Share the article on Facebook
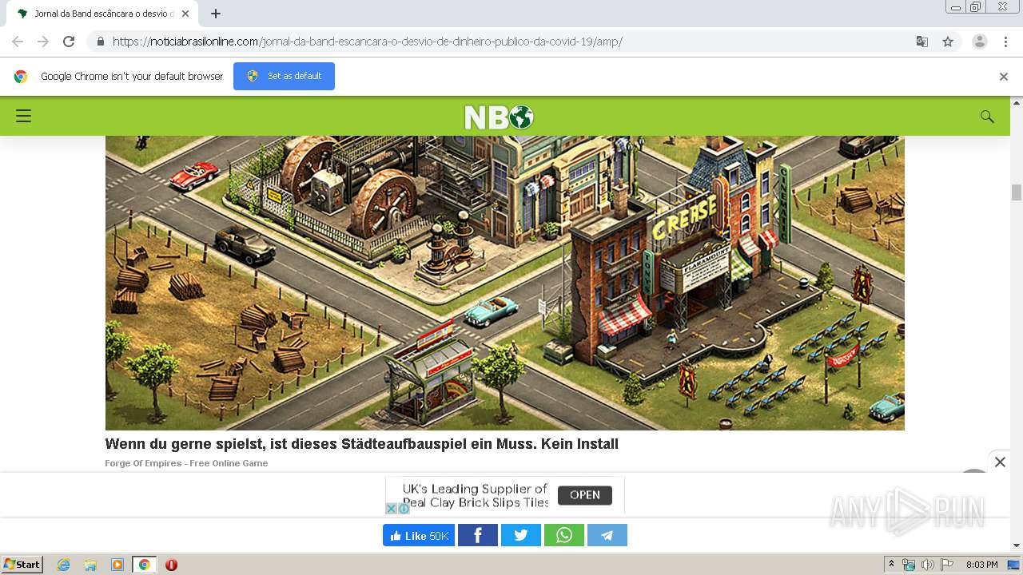 [478, 535]
